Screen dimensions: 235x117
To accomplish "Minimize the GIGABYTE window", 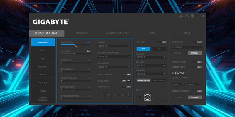I will 197,16.
